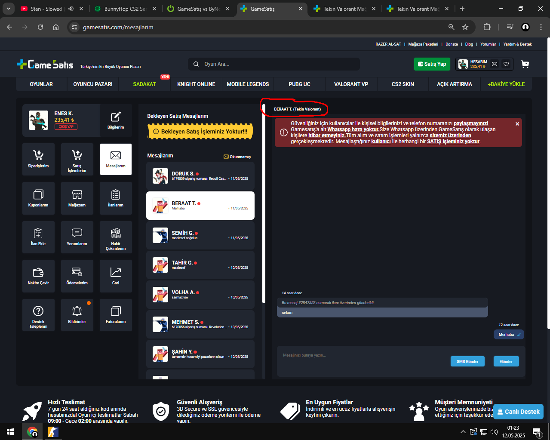Filter messages by Okunmamış
550x440 pixels.
coord(237,157)
